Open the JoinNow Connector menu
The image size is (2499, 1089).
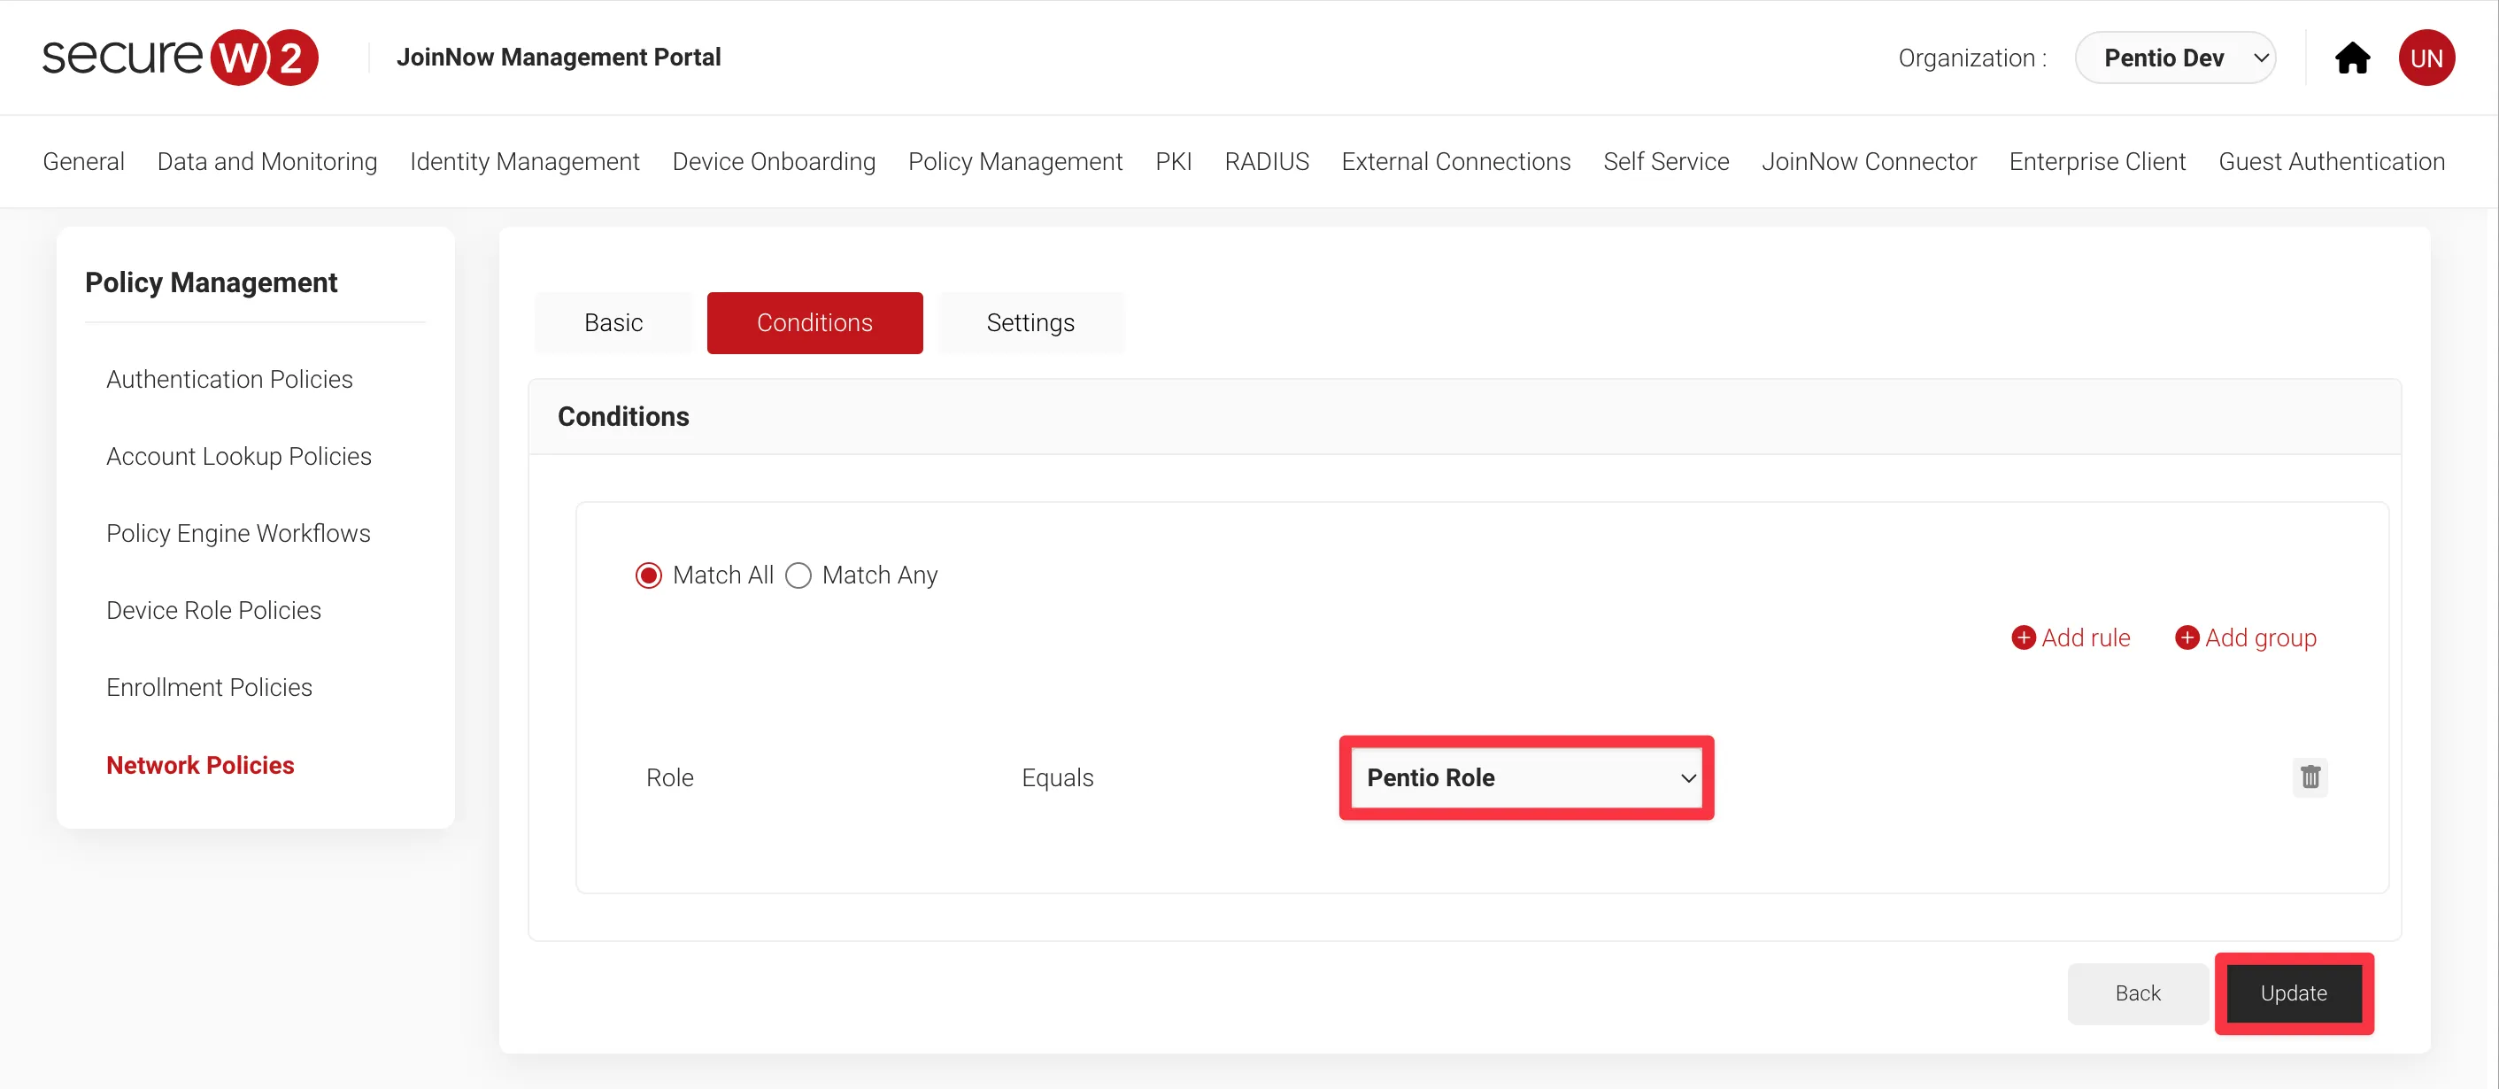tap(1869, 162)
